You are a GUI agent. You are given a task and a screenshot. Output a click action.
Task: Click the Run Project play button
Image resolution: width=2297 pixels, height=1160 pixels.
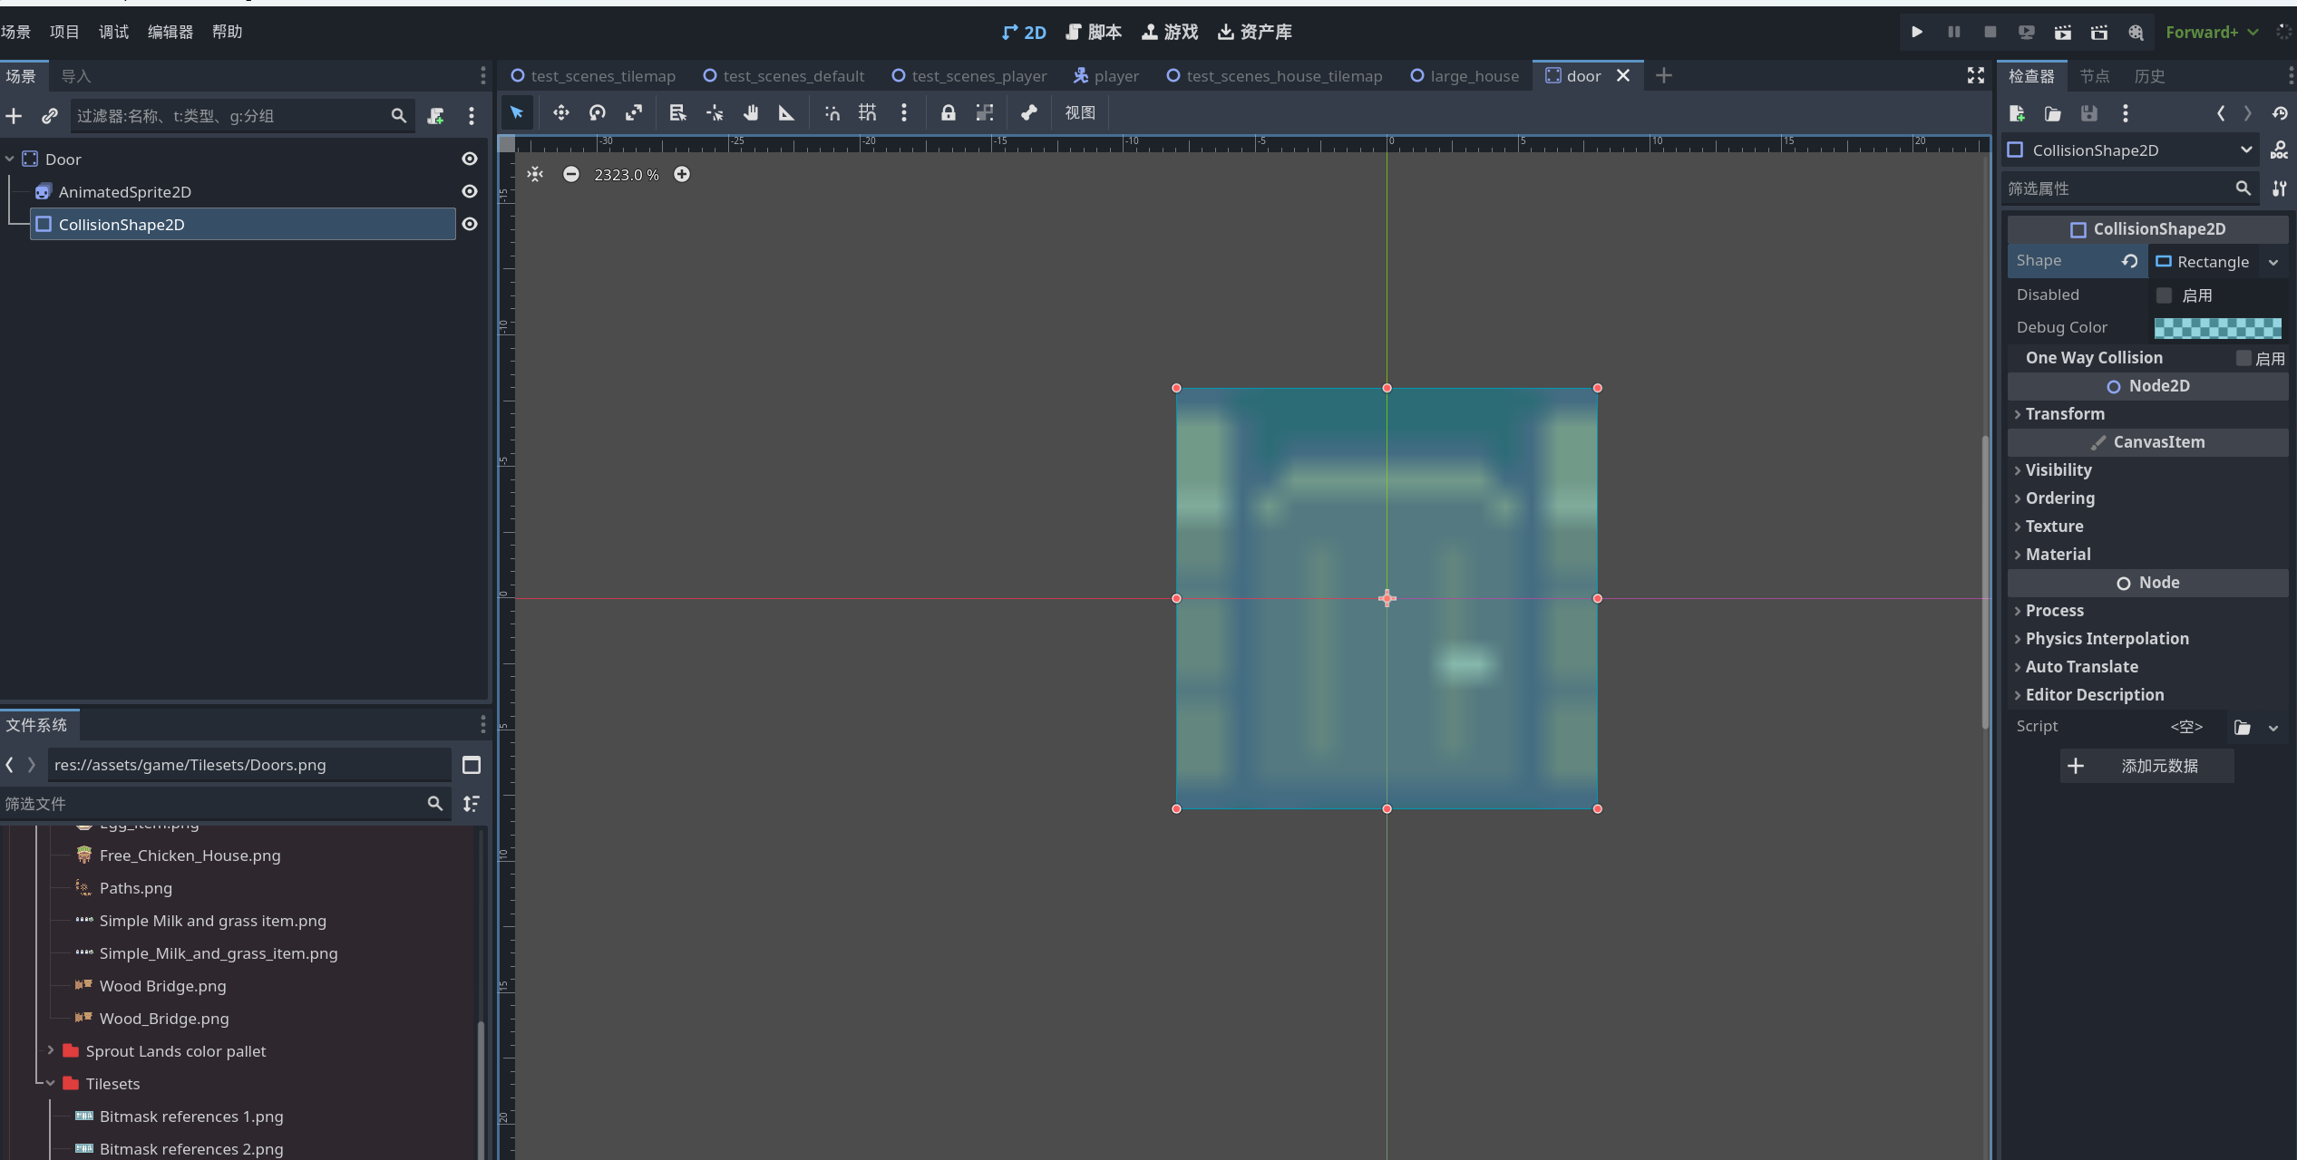pos(1916,32)
